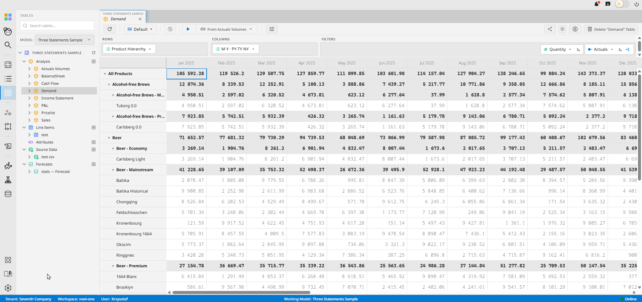The image size is (642, 302).
Task: Open the From Actuals Volumes dropdown
Action: click(226, 29)
